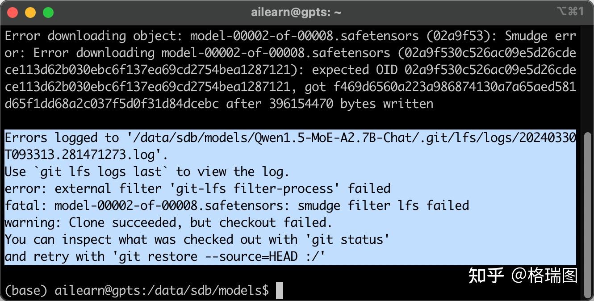Click the vertical scrollbar thumb

point(588,214)
